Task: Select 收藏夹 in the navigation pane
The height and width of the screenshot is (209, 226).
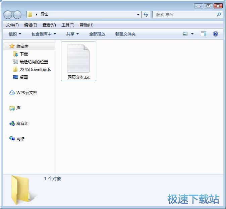Action: click(x=29, y=46)
